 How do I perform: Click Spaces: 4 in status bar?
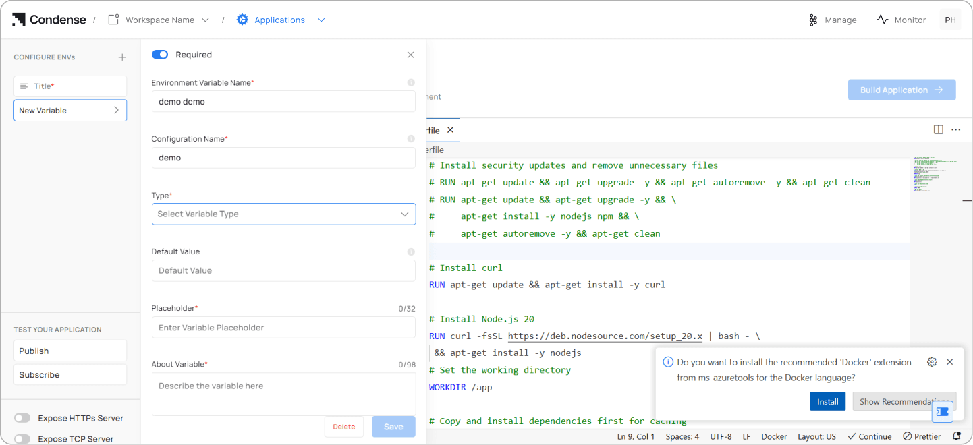point(682,436)
